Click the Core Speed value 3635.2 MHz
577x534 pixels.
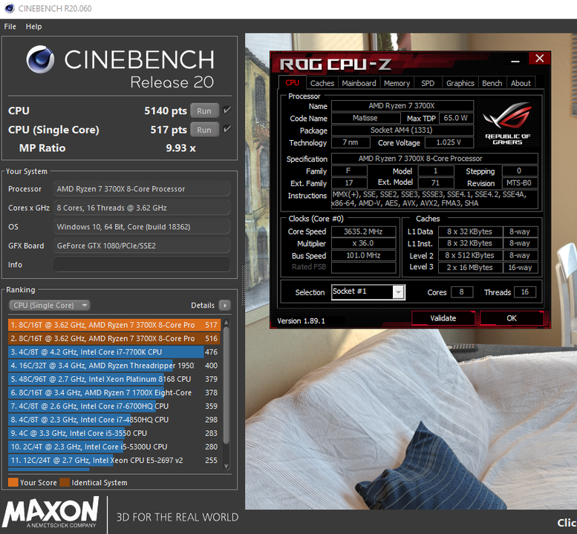(x=363, y=231)
